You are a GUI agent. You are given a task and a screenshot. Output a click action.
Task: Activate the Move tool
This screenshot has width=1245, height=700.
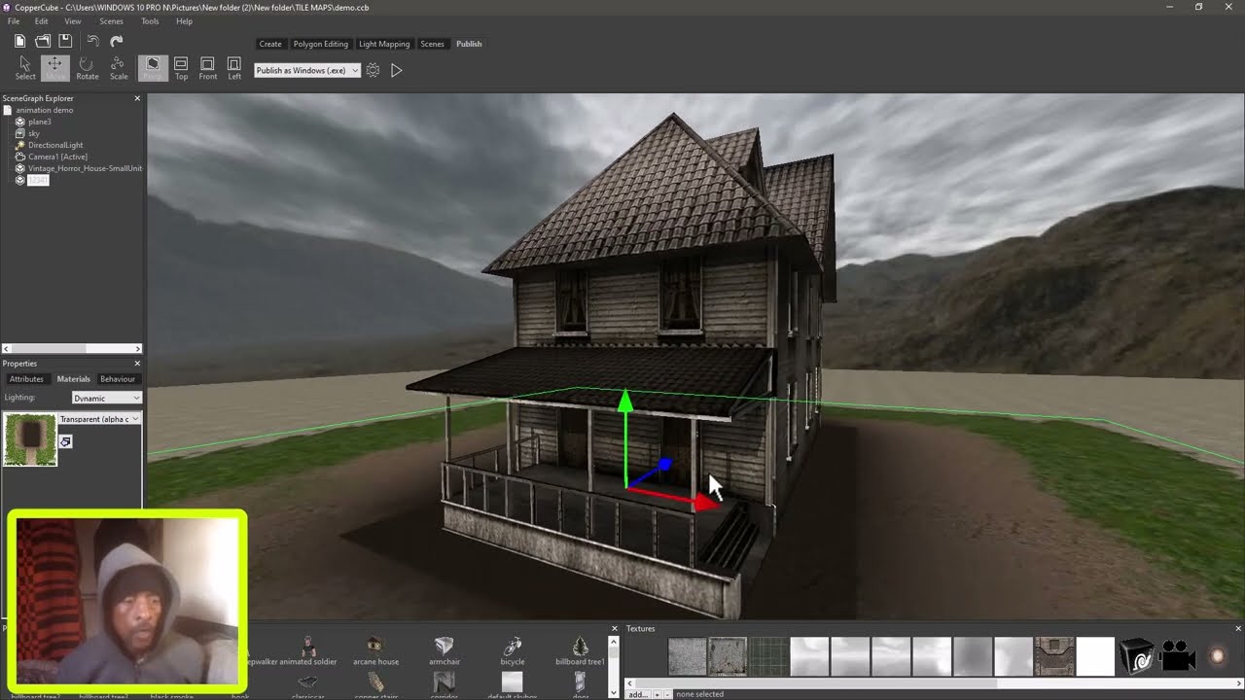click(55, 68)
